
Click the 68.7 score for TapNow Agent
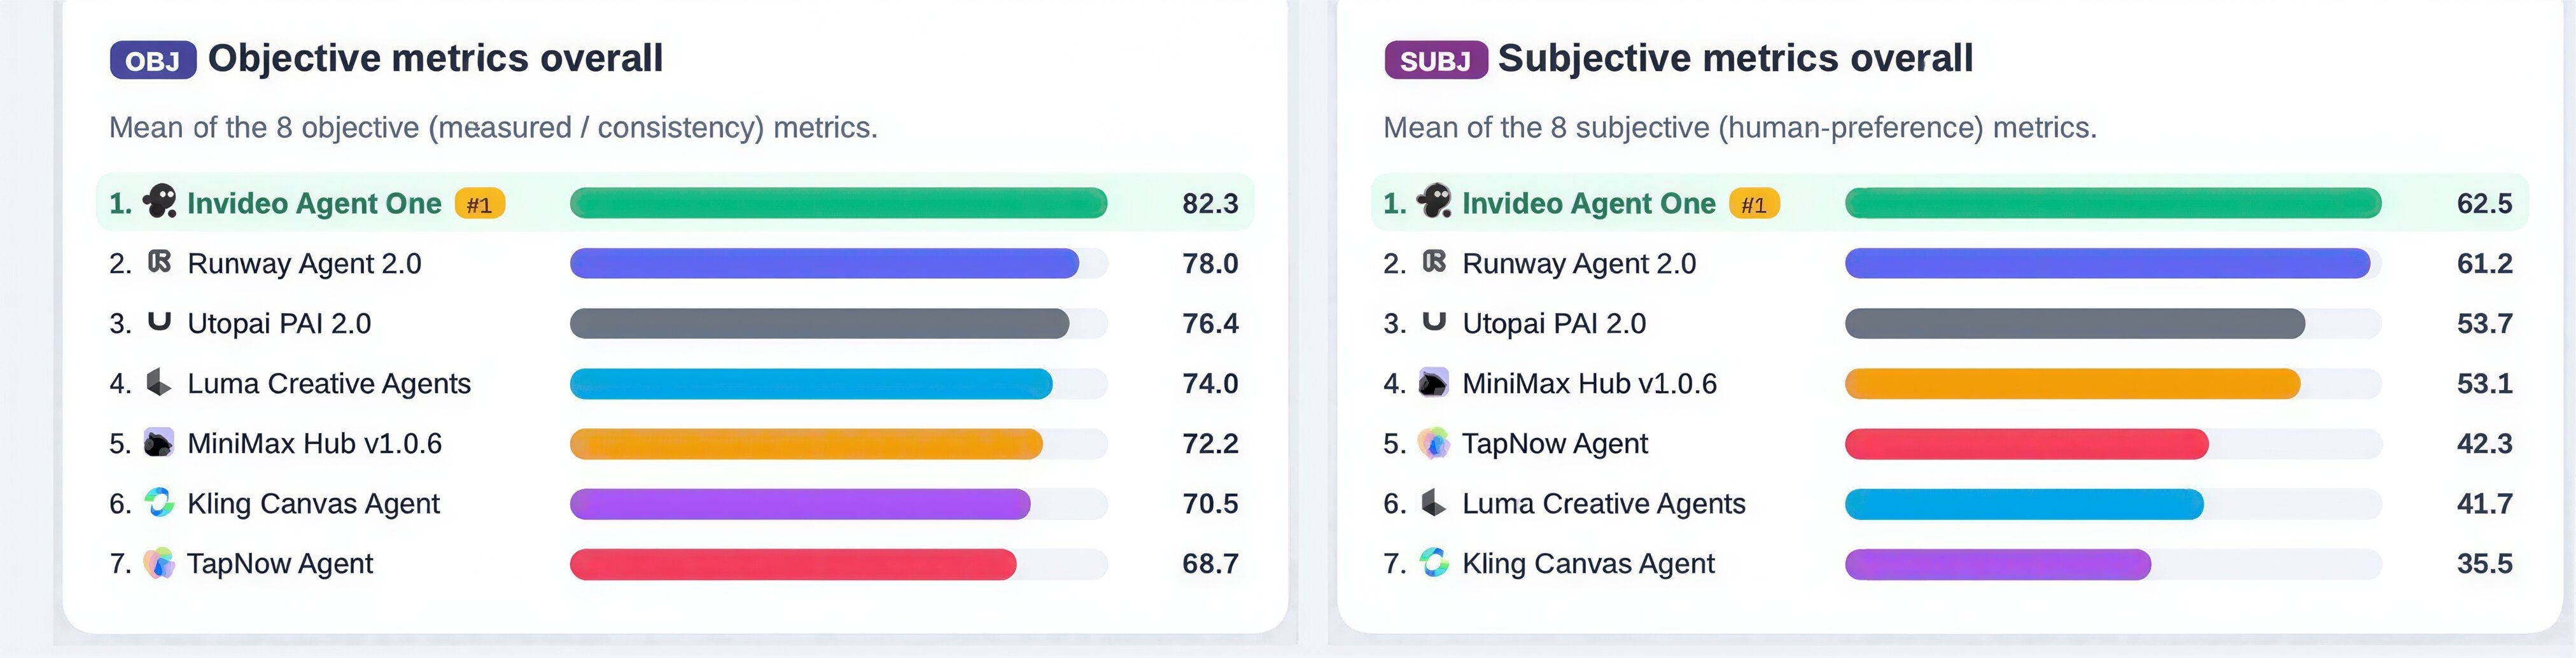(x=1210, y=563)
